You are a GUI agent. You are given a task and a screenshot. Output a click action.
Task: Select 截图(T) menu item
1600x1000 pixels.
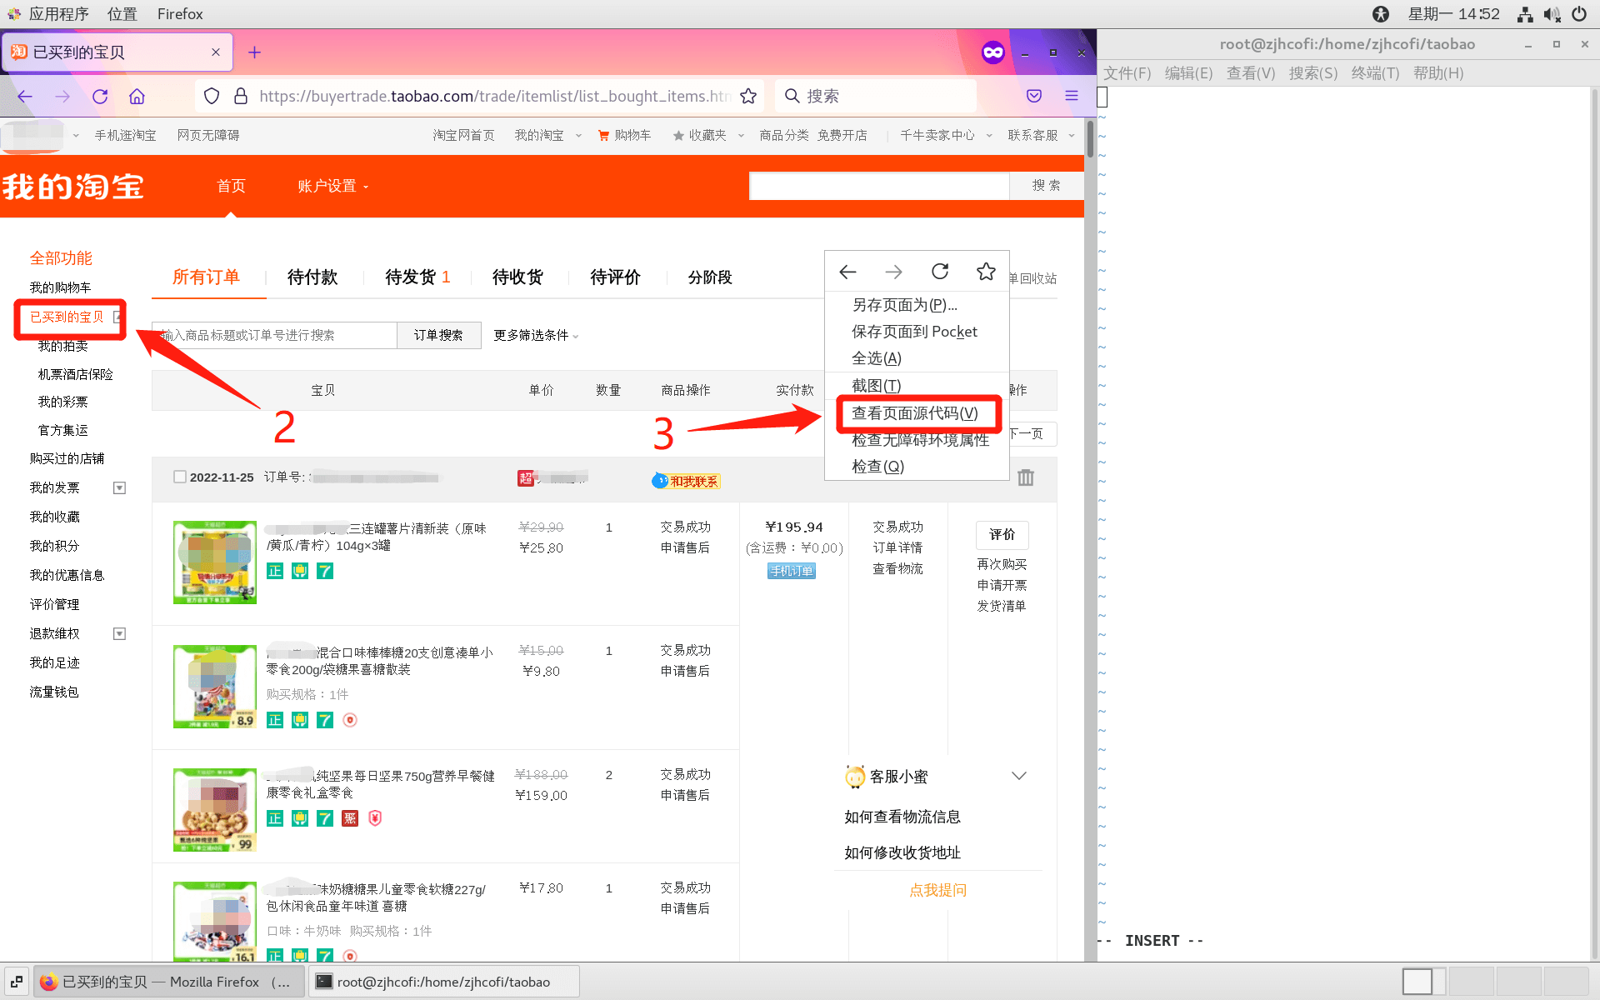[917, 386]
